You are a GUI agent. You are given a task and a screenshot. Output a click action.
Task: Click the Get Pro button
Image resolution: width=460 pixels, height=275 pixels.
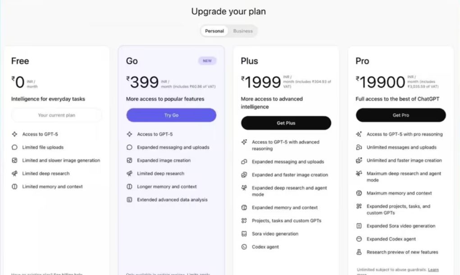[401, 115]
